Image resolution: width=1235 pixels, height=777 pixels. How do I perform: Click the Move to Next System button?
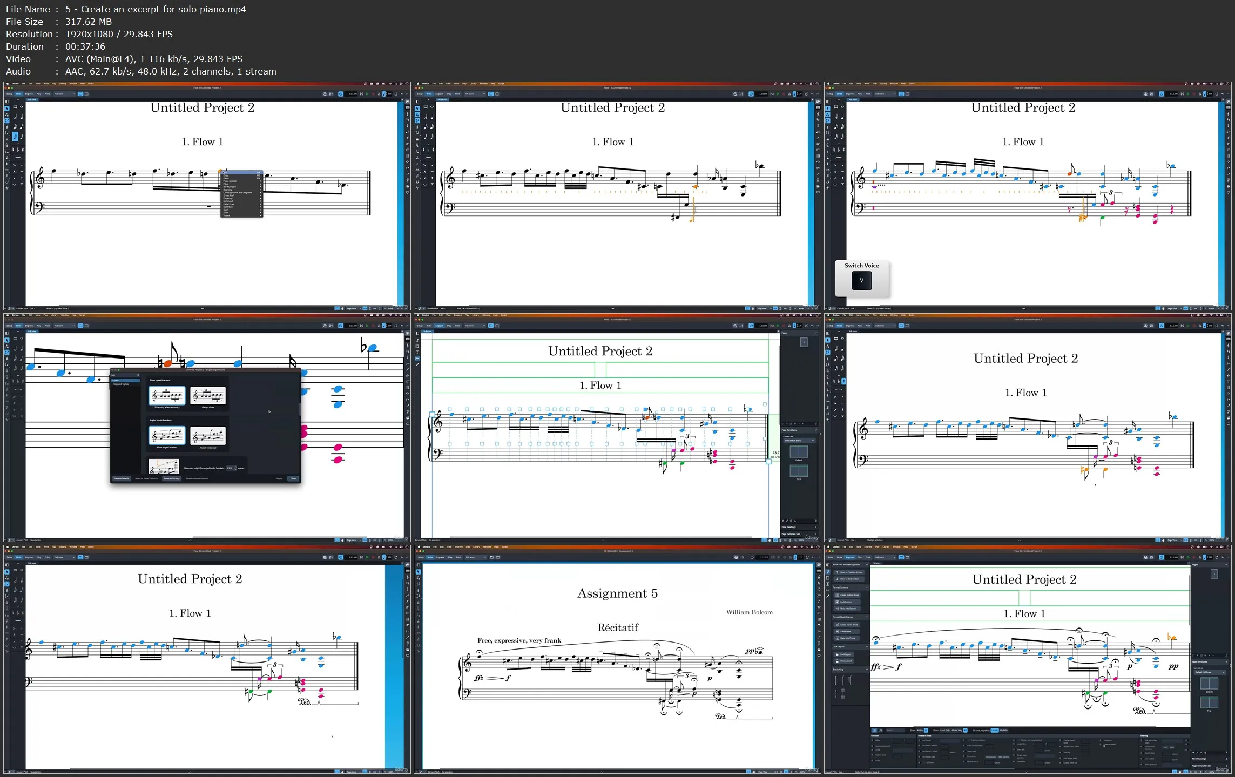tap(849, 579)
